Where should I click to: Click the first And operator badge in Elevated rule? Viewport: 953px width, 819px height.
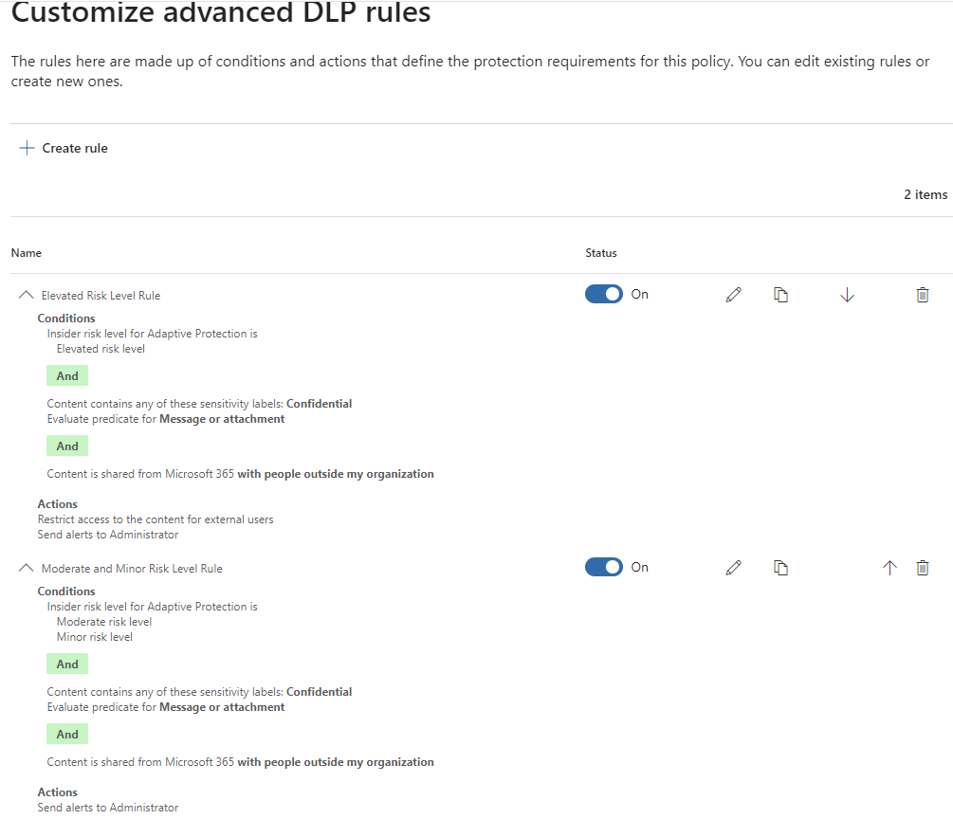67,376
